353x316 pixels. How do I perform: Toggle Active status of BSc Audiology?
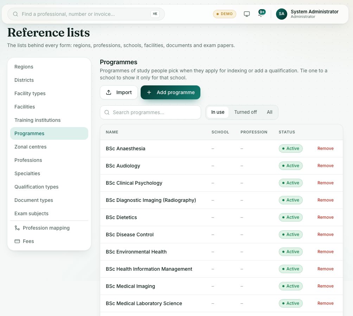click(291, 166)
